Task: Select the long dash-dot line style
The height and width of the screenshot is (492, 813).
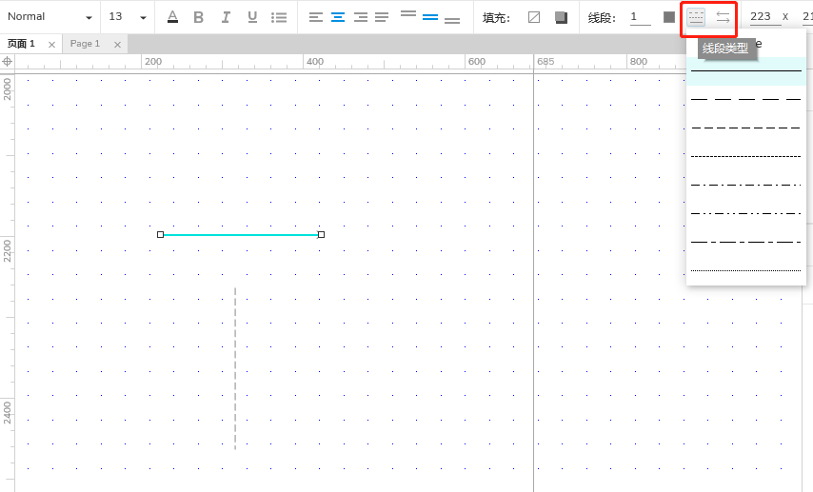Action: pyautogui.click(x=746, y=242)
